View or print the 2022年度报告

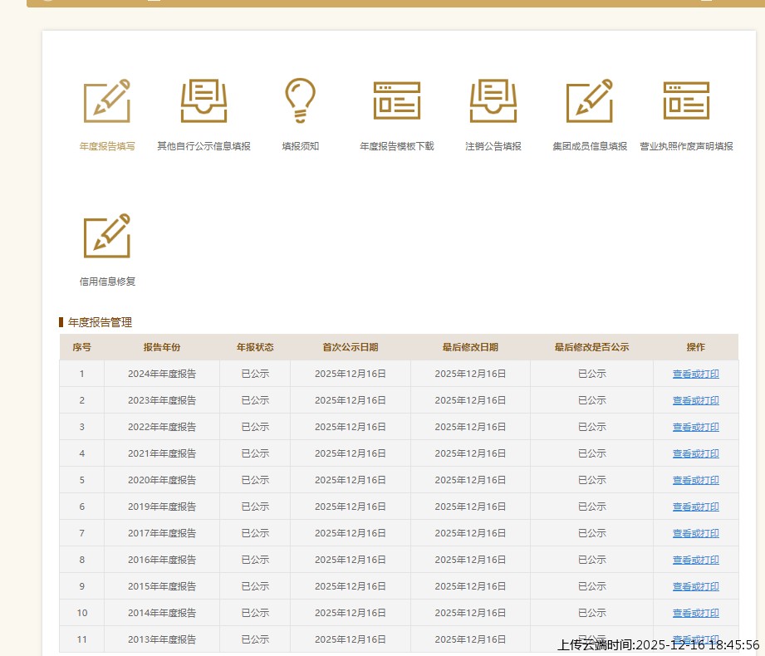(x=695, y=427)
